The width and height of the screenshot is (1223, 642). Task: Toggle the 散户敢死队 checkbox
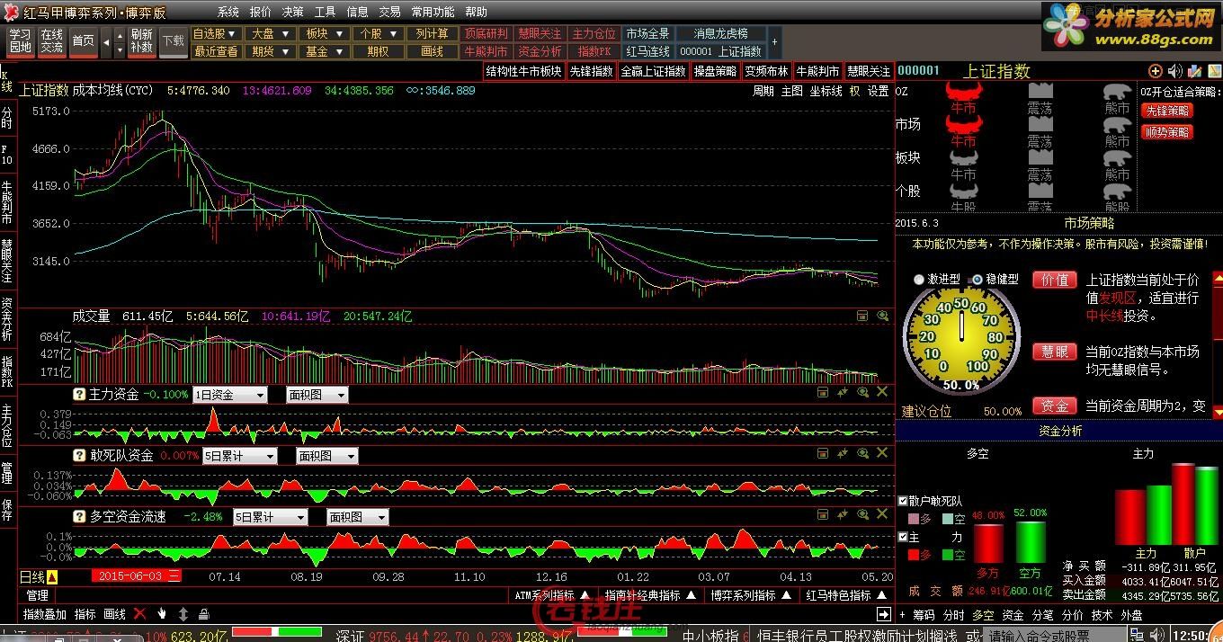pyautogui.click(x=903, y=501)
